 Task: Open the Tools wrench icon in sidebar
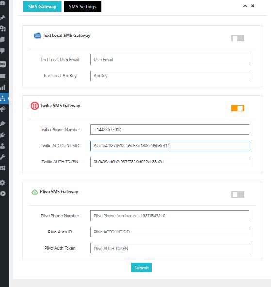pos(2,157)
